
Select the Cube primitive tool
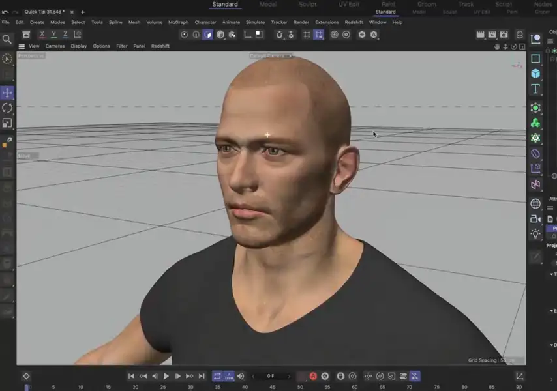tap(535, 74)
